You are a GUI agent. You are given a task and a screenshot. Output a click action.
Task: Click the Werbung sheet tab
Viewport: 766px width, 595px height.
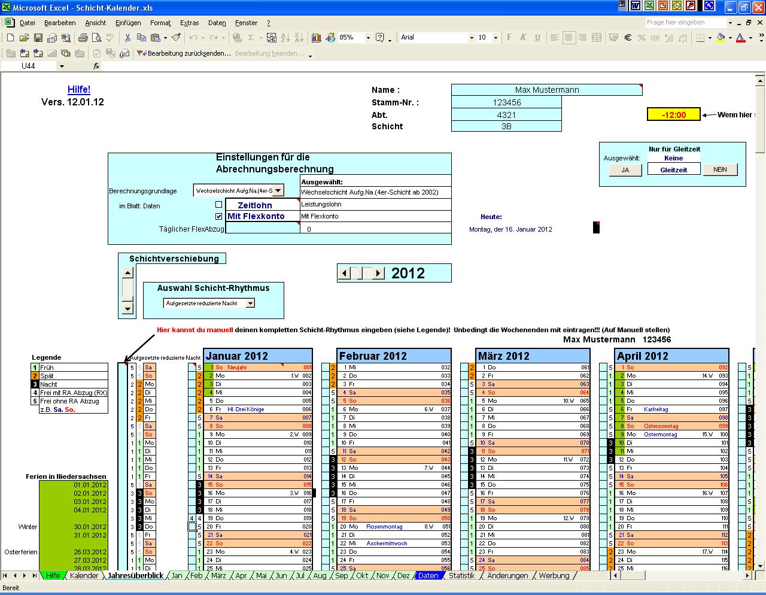click(554, 575)
